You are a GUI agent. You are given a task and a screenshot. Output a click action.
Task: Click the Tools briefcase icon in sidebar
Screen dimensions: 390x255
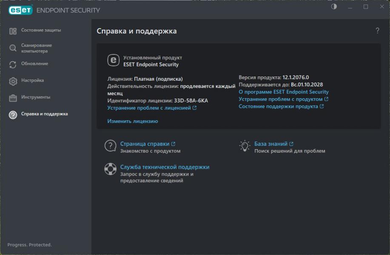coord(13,98)
